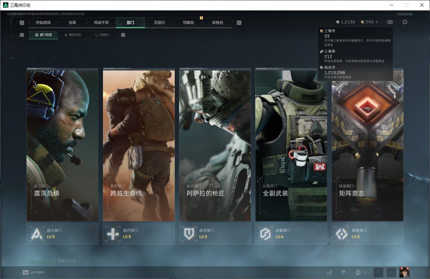The height and width of the screenshot is (279, 430).
Task: Click the plus icon beside 245 currency
Action: click(377, 22)
